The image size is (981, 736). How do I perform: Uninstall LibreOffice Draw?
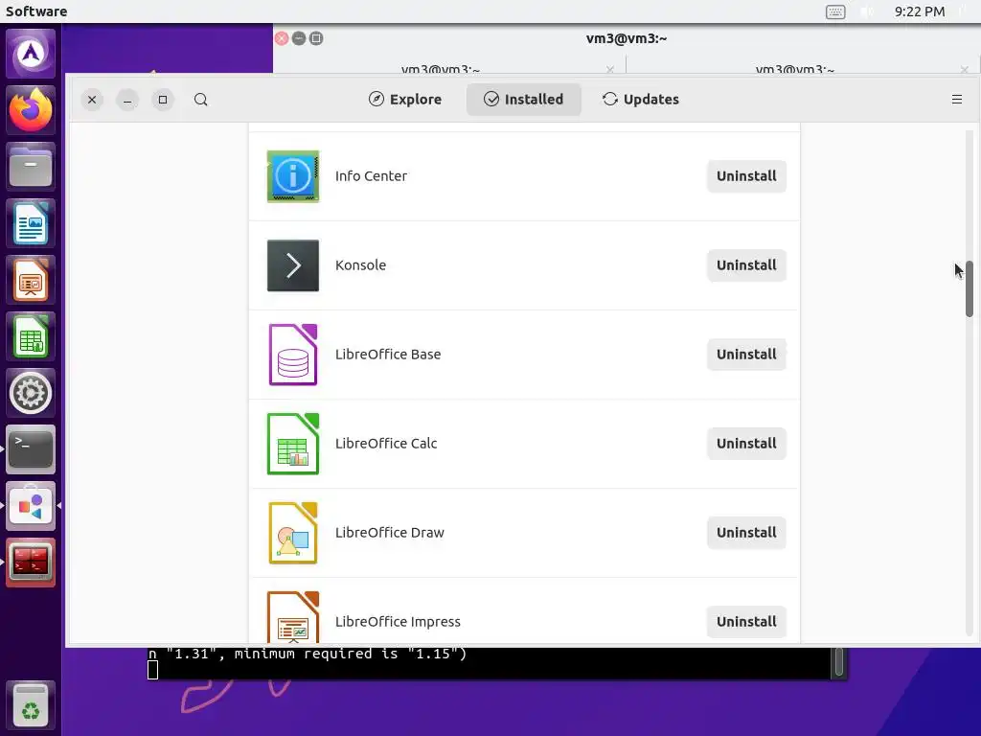click(746, 533)
